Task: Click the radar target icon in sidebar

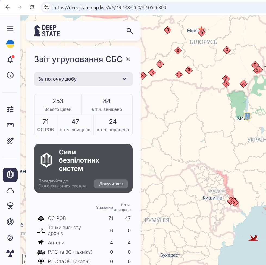Action: point(10,222)
